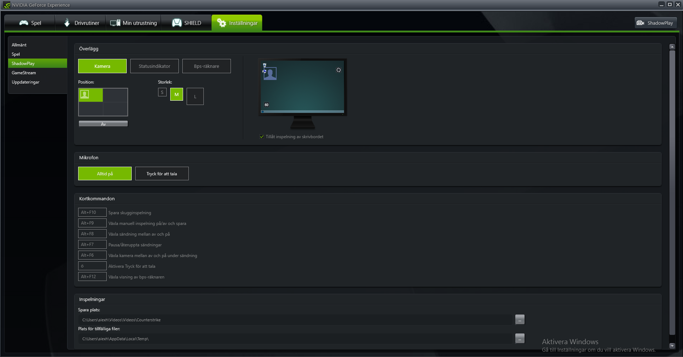
Task: Switch to the Drivrutiner tab
Action: pyautogui.click(x=81, y=23)
